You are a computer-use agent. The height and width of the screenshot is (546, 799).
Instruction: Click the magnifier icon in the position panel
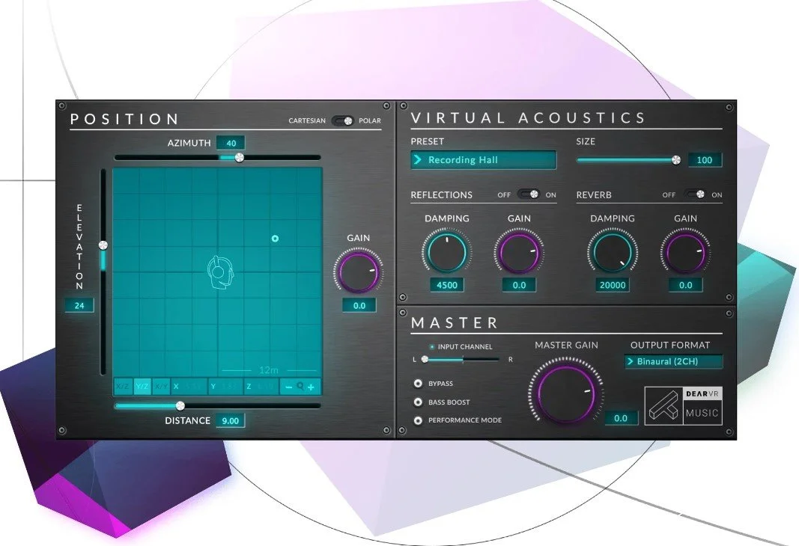(x=302, y=387)
